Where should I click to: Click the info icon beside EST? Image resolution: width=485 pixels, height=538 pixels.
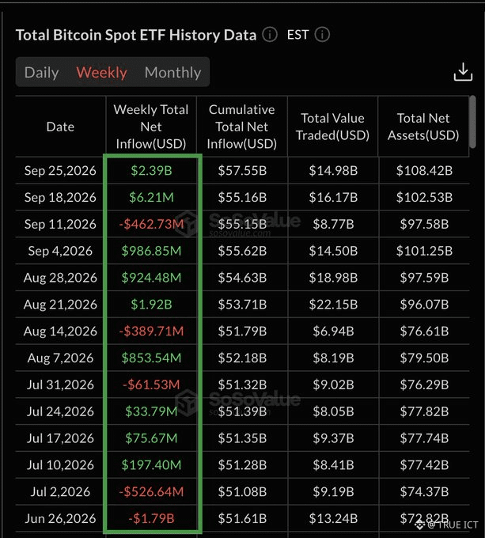[x=322, y=35]
